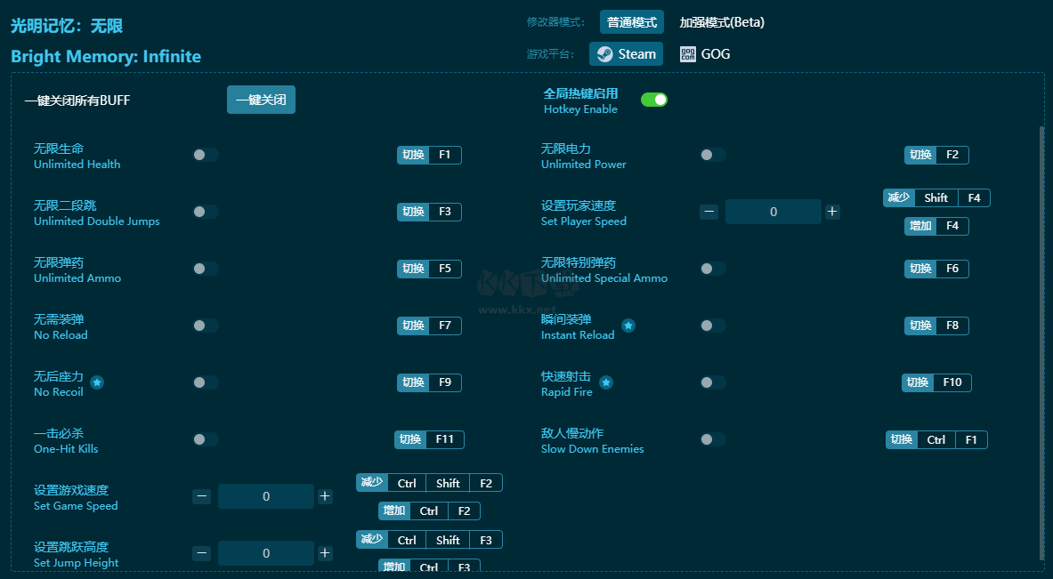This screenshot has width=1053, height=579.
Task: Enable Unlimited Special Ammo toggle
Action: [x=712, y=269]
